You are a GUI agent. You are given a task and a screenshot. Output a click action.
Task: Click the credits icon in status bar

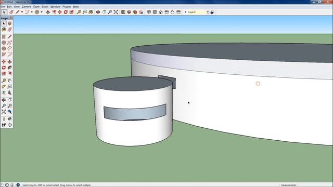(x=7, y=185)
